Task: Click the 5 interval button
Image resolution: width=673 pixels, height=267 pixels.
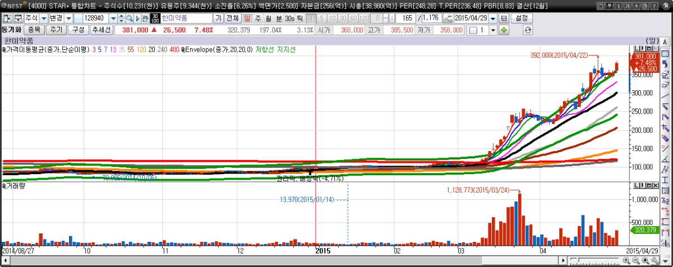Action: [322, 18]
